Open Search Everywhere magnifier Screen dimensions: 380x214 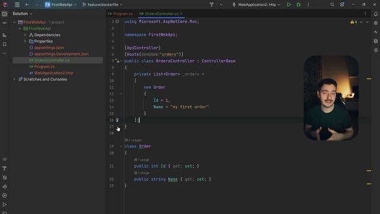pos(332,5)
